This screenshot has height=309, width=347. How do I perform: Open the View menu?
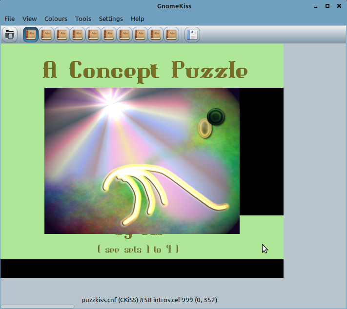(x=30, y=19)
